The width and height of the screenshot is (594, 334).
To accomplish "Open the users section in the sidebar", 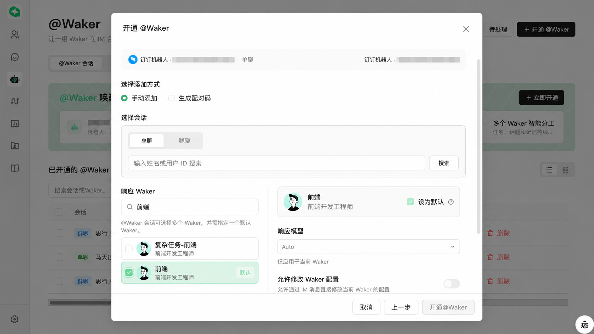I will 15,34.
